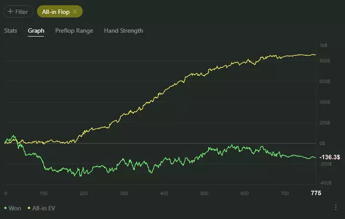Go to the Hand Strength tab
Screen dimensions: 345x219
123,31
